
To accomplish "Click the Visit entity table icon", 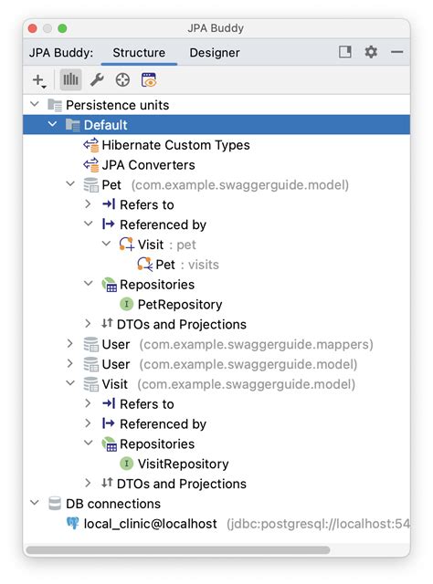I will (91, 384).
